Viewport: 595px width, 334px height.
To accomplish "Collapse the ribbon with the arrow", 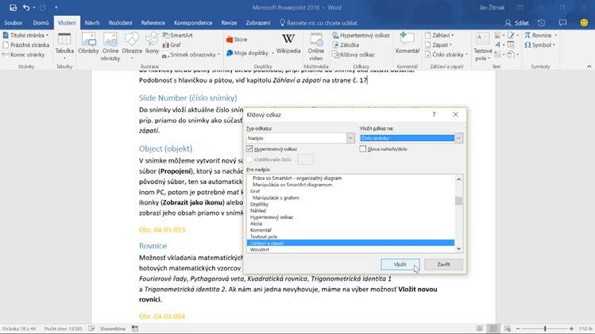I will [589, 67].
